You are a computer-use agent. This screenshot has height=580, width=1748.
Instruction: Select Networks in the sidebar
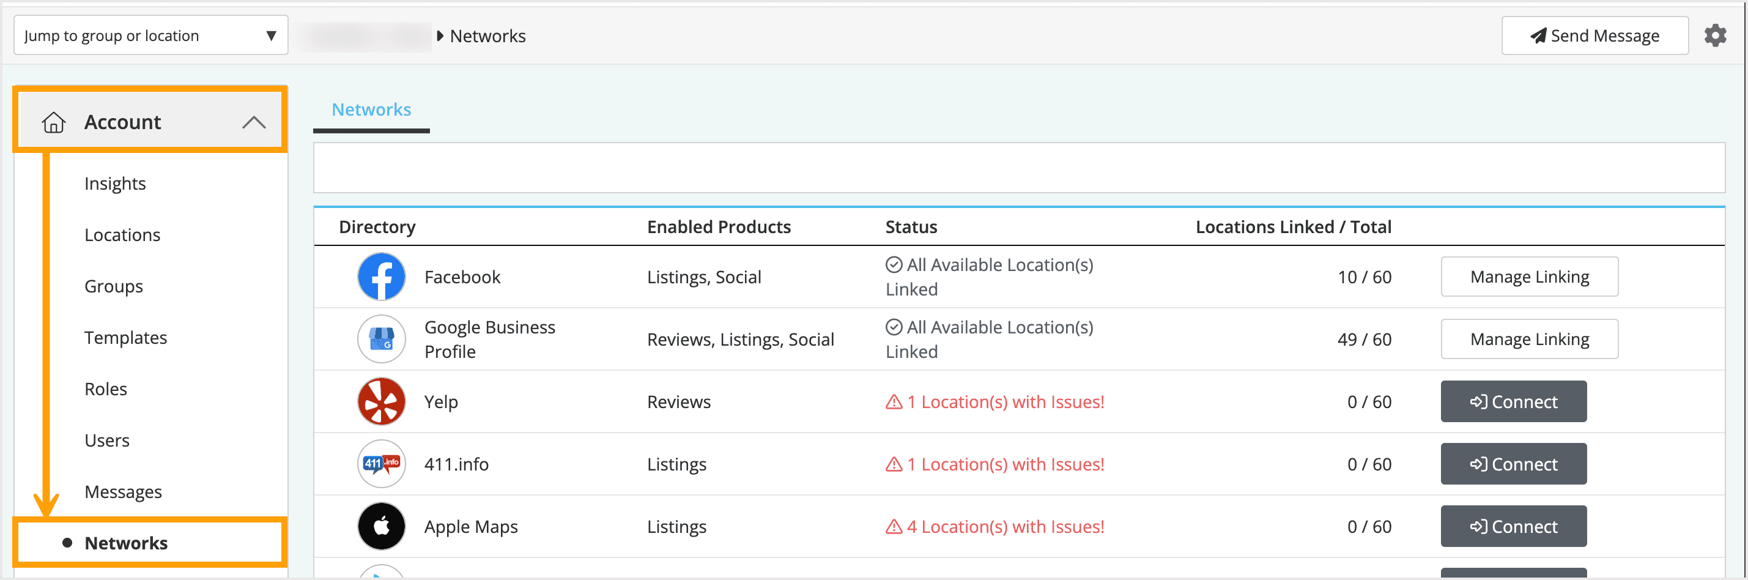[x=126, y=543]
